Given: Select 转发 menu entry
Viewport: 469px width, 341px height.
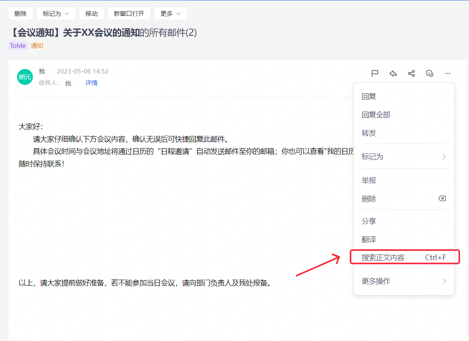Looking at the screenshot, I should pos(404,133).
